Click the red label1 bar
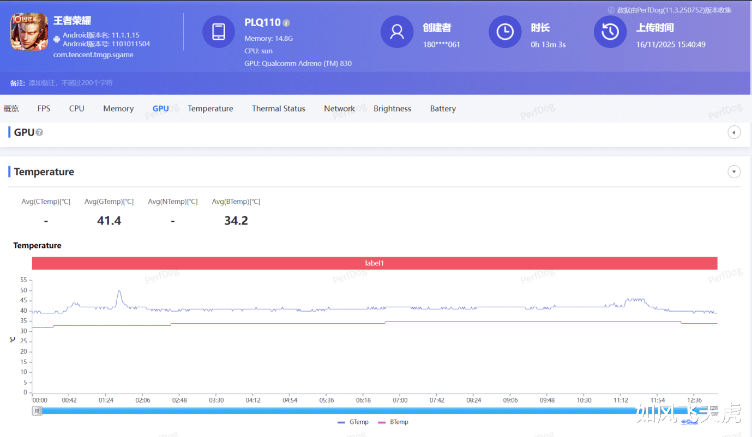 (374, 263)
